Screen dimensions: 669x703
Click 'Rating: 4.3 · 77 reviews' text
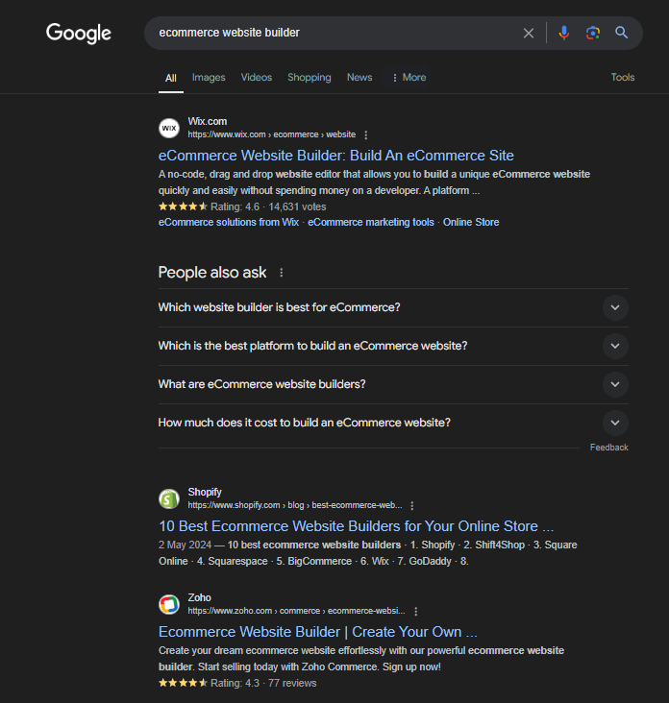coord(263,683)
